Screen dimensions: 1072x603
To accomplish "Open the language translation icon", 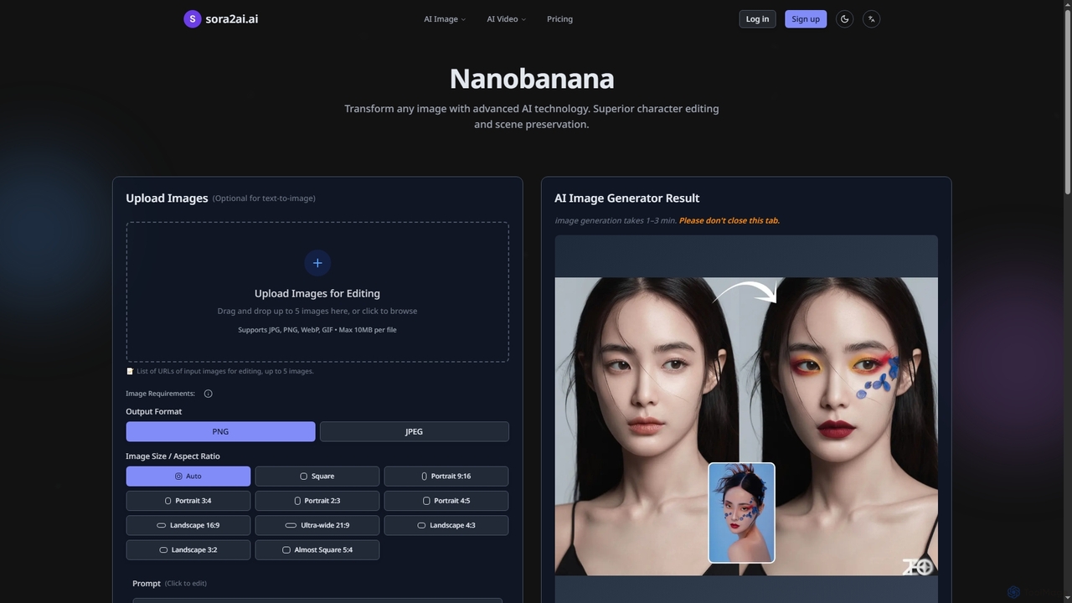I will (x=871, y=18).
